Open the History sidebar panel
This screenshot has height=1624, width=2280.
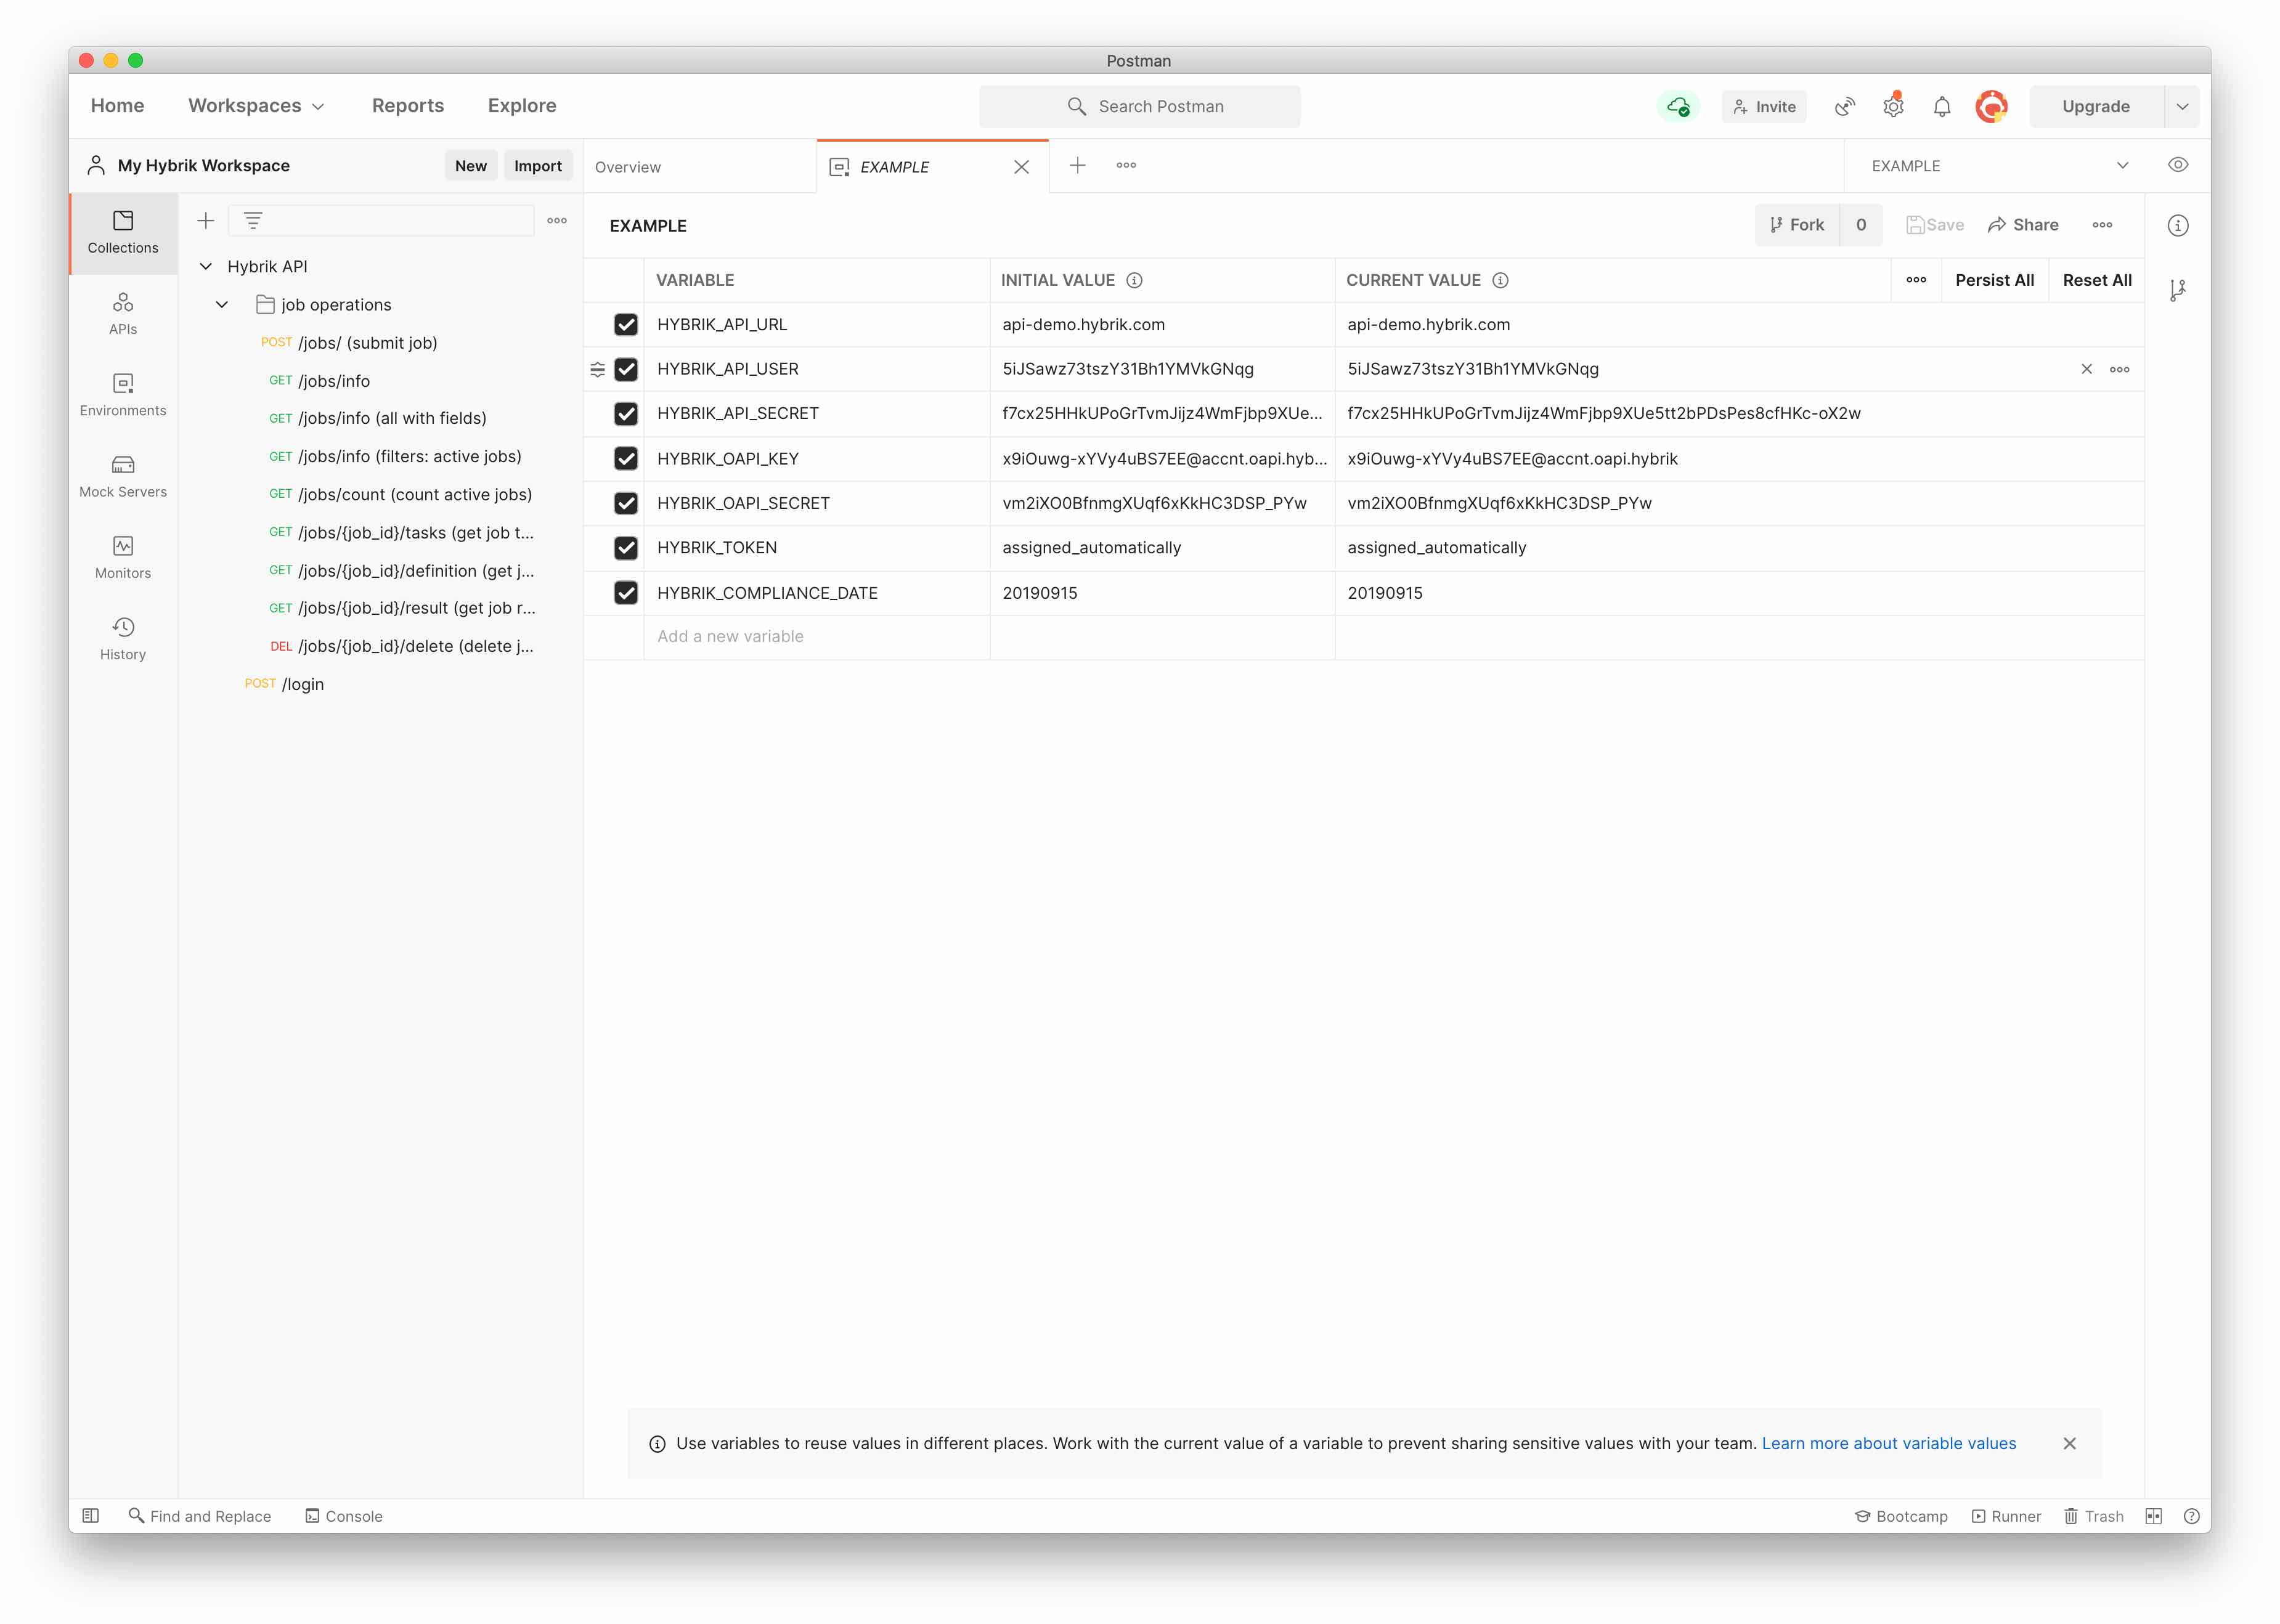tap(123, 638)
